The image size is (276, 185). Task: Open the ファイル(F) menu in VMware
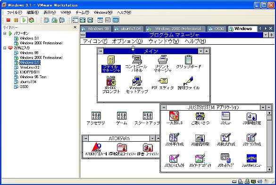tap(15, 12)
